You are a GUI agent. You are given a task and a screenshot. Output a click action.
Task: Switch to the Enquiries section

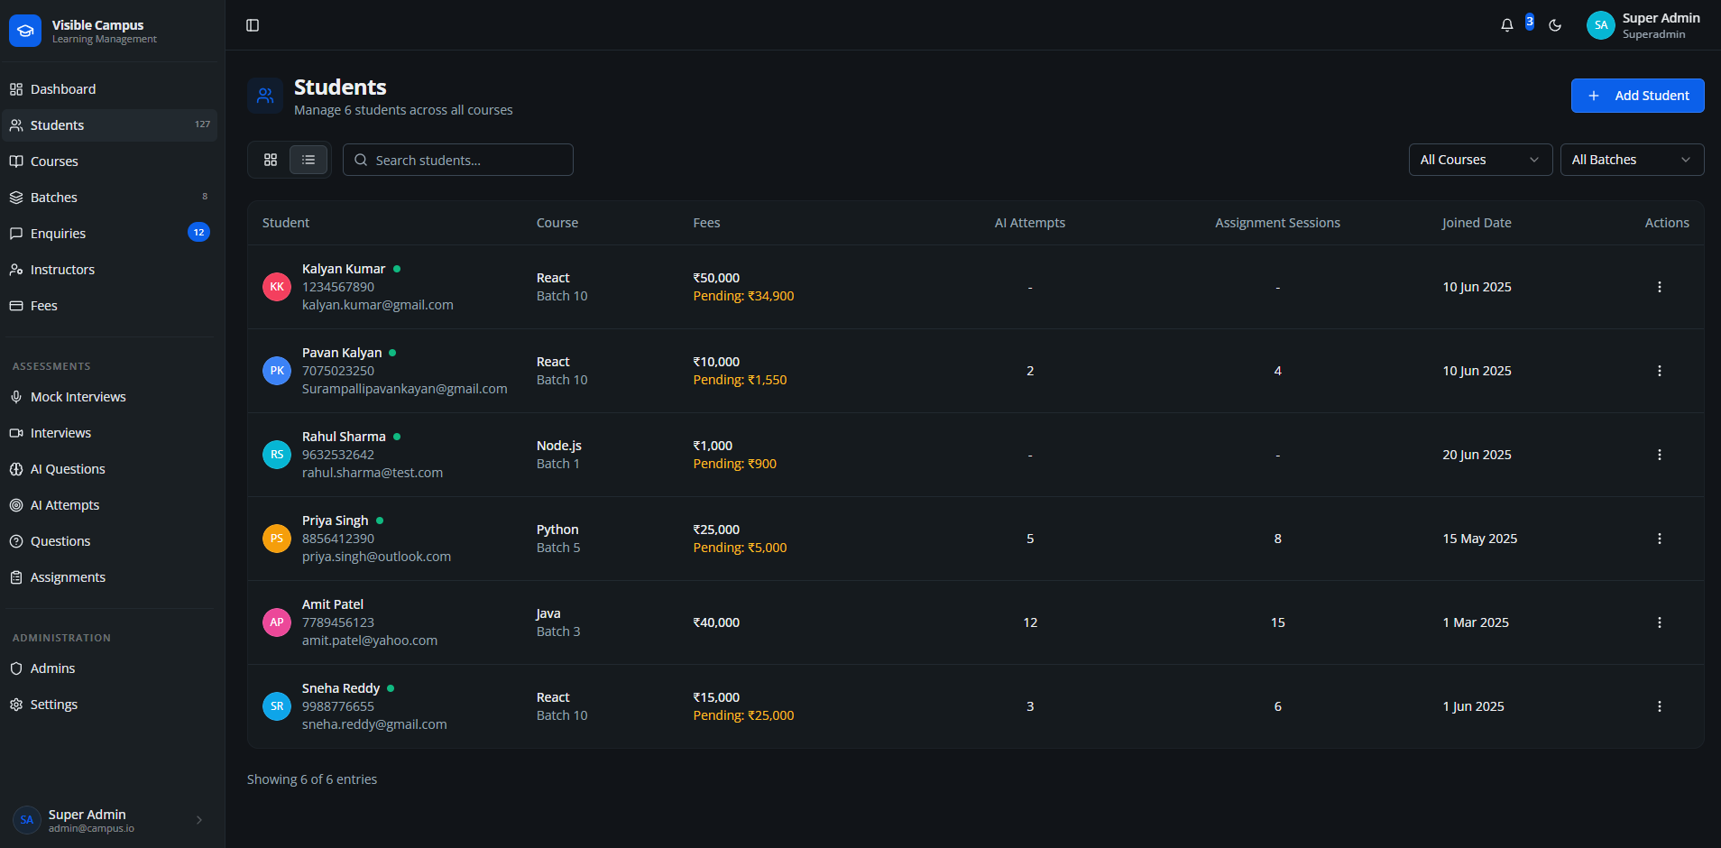59,233
